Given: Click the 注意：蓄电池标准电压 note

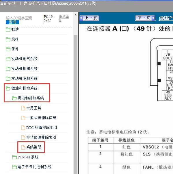Looking at the screenshot, I should tap(118, 132).
